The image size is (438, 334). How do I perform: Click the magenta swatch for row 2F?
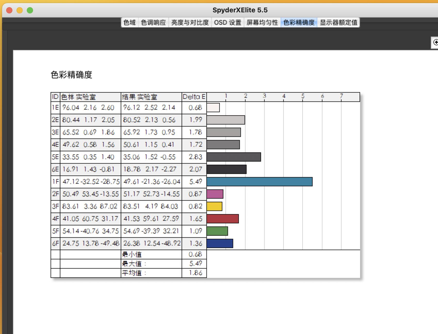click(215, 194)
